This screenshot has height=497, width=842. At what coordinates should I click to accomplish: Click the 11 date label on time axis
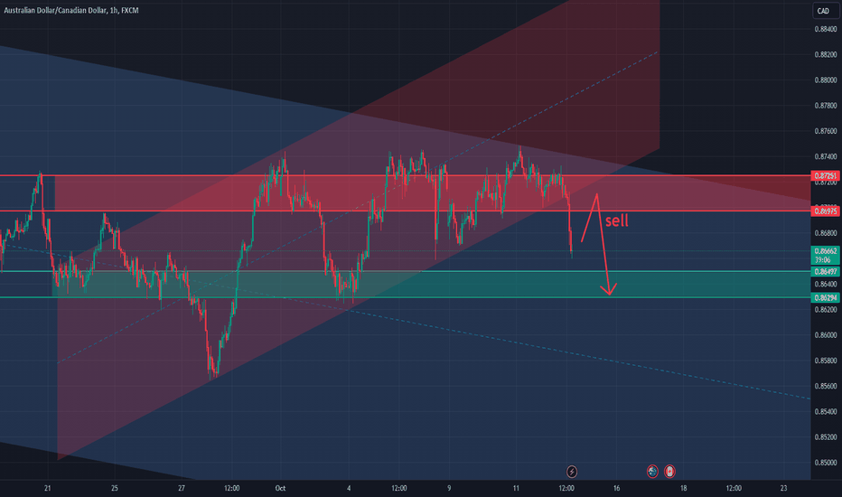[x=516, y=488]
